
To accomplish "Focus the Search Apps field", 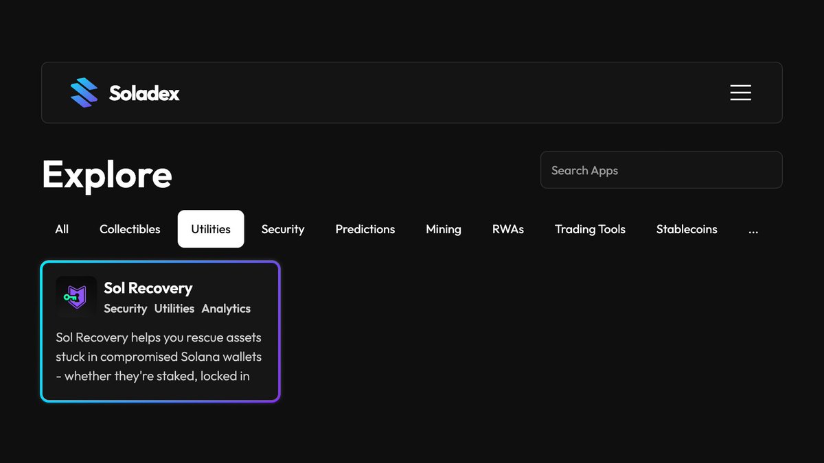I will pyautogui.click(x=661, y=170).
